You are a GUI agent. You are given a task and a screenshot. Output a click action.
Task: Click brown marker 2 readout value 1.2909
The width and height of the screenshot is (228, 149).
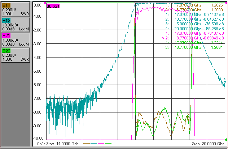(x=217, y=10)
